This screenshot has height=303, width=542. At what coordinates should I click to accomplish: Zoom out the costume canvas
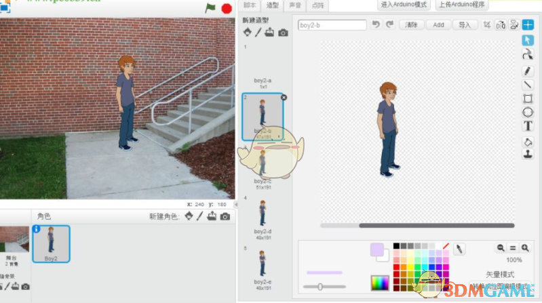click(501, 247)
